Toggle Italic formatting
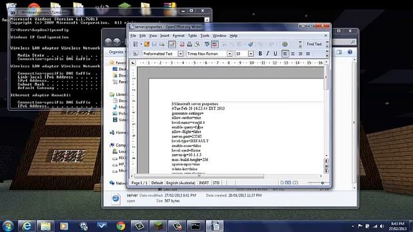Screen dimensions: 413x232 pos(268,53)
